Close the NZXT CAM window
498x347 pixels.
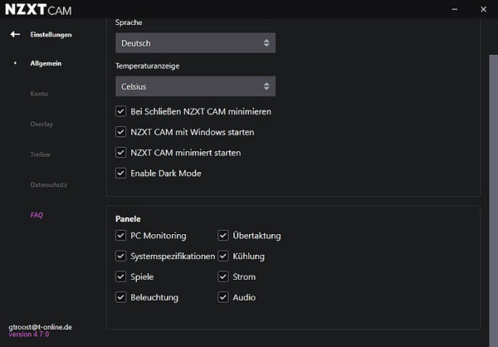click(x=483, y=9)
